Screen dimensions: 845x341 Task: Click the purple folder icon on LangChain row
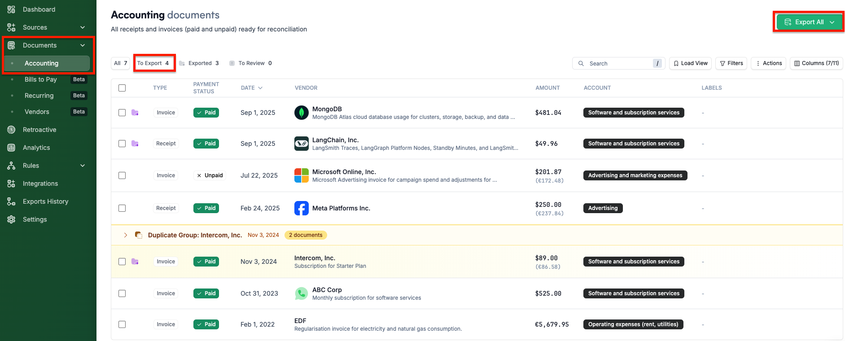point(135,144)
